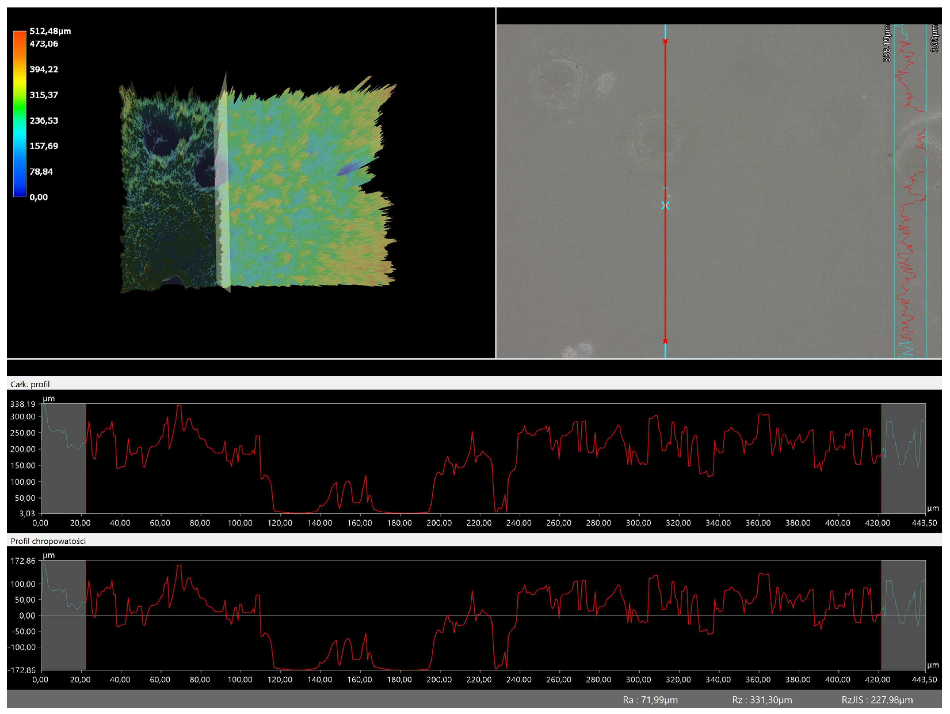Click the bottom red X endpoint marker
The height and width of the screenshot is (714, 950).
[x=665, y=341]
